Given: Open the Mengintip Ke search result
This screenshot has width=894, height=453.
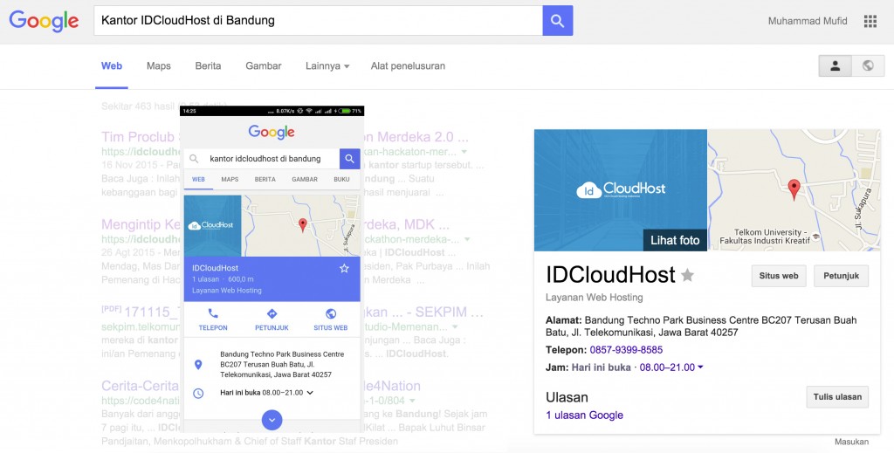Looking at the screenshot, I should [141, 224].
